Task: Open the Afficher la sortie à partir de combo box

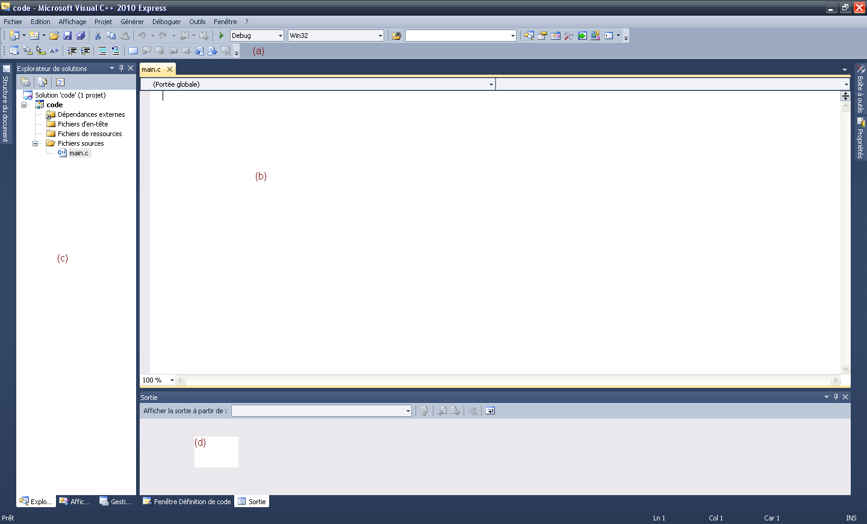Action: [321, 411]
